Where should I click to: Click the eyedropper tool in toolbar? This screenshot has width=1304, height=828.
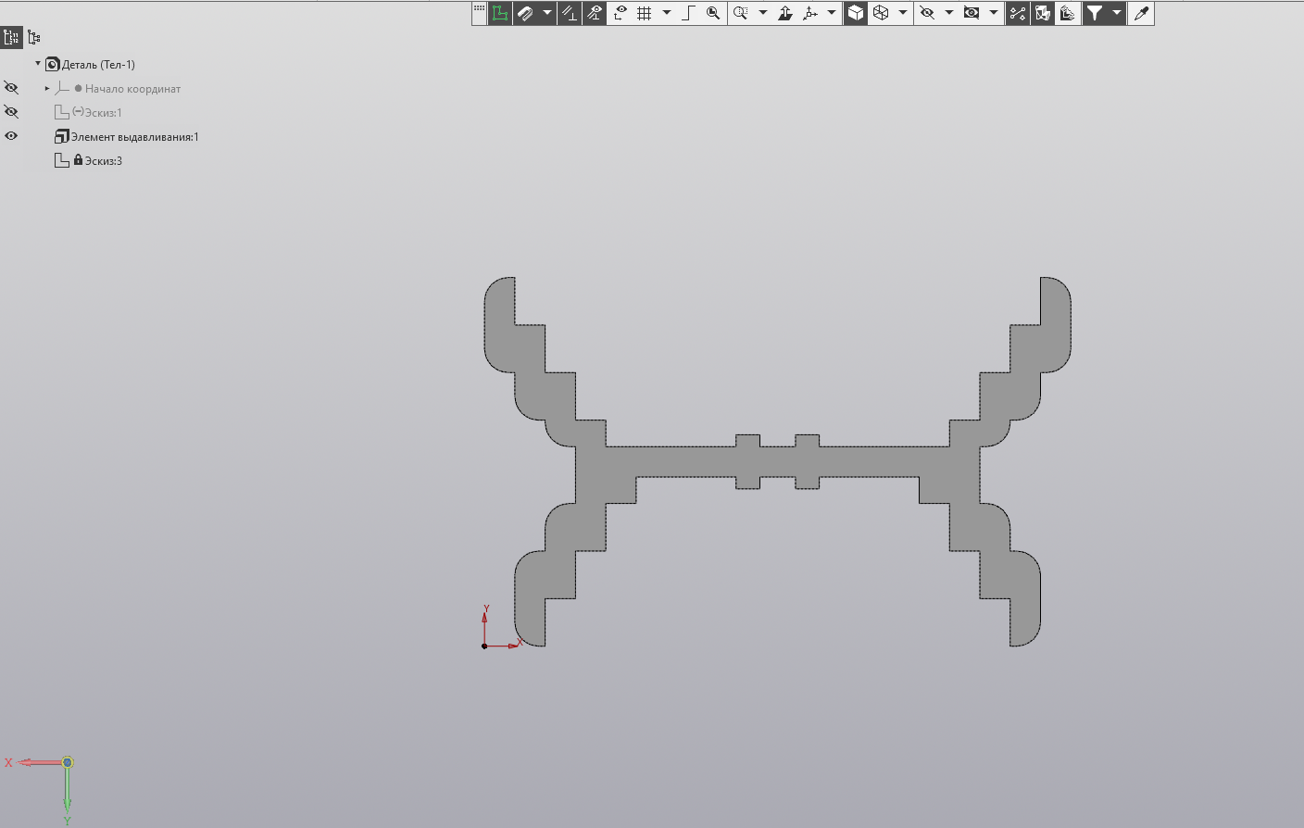(1141, 13)
